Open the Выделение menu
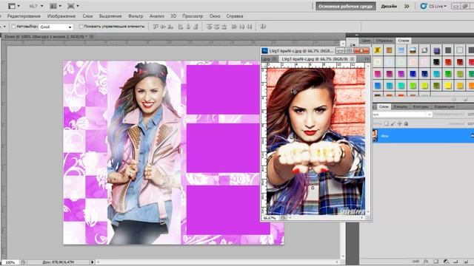 [110, 16]
